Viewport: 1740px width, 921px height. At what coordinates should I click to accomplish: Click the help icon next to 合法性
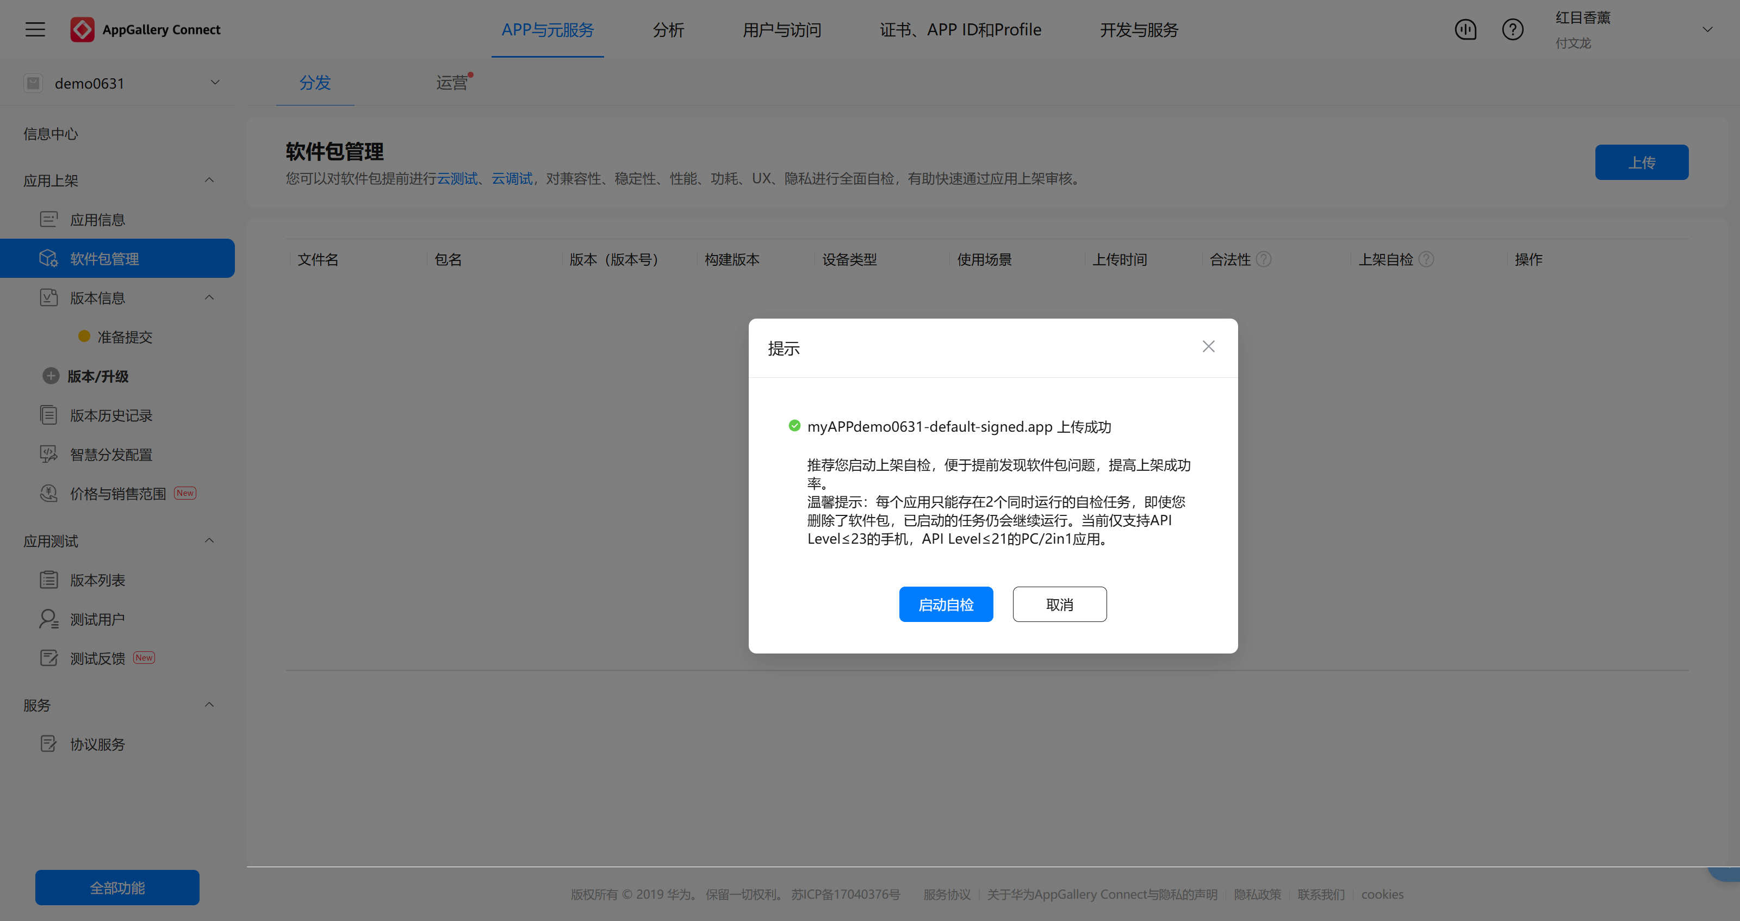pos(1264,259)
